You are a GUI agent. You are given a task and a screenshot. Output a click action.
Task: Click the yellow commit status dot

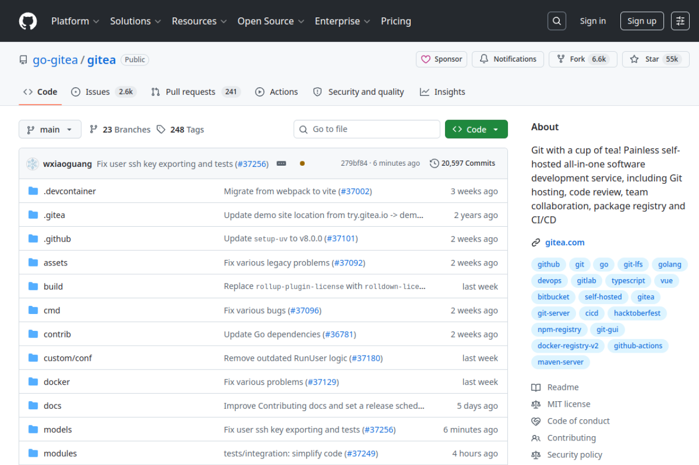pos(302,162)
